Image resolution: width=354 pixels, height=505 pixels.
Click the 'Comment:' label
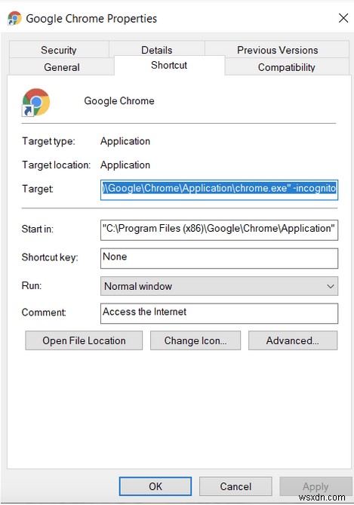tap(44, 313)
